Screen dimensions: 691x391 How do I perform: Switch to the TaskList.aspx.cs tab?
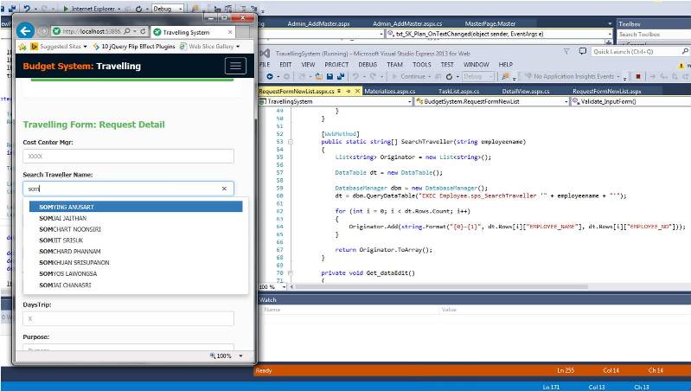click(457, 90)
